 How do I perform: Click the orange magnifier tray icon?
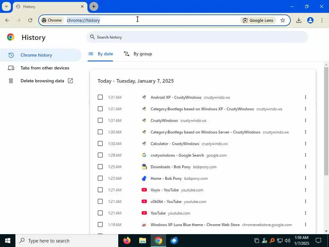[x=272, y=241]
